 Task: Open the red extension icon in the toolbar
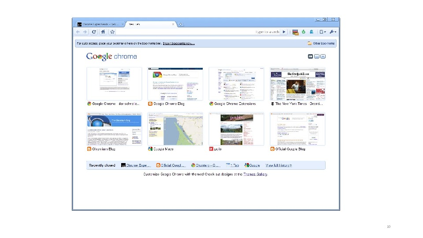(x=295, y=32)
